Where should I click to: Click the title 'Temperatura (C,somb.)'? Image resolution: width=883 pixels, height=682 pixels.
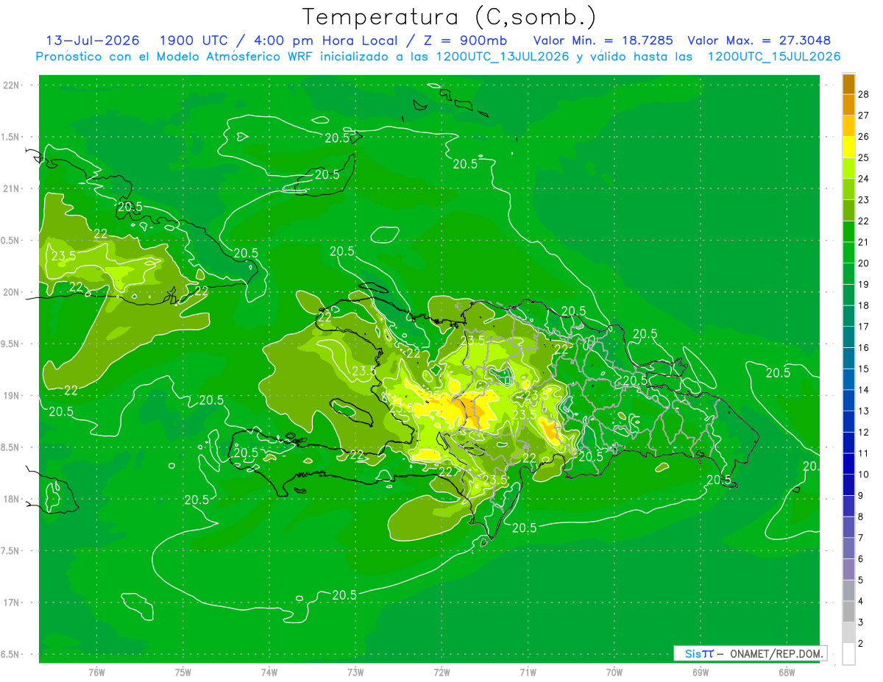tap(450, 17)
